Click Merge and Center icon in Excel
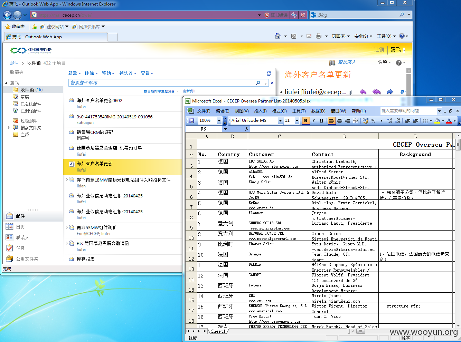 356,120
